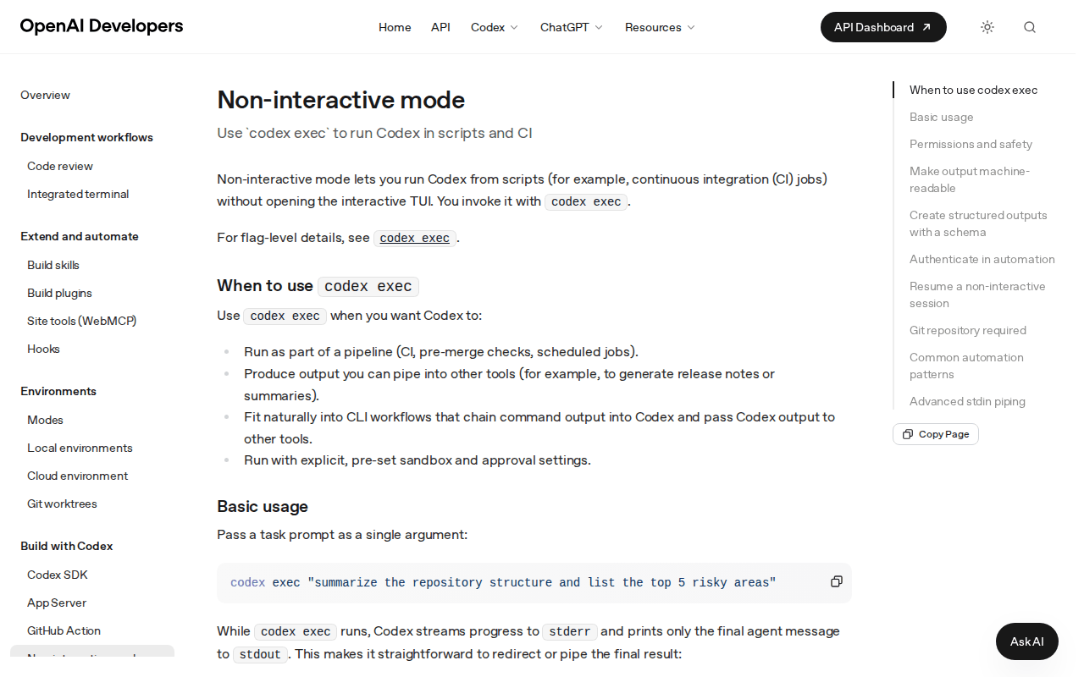Viewport: 1084px width, 677px height.
Task: Open Code review sidebar page
Action: (60, 166)
